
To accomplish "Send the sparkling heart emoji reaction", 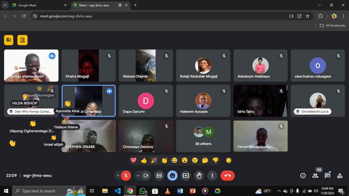I will click(133, 160).
